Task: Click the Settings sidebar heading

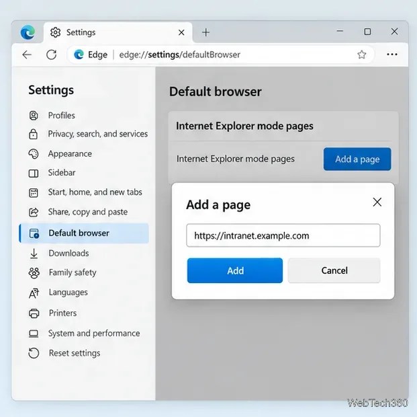Action: tap(51, 90)
